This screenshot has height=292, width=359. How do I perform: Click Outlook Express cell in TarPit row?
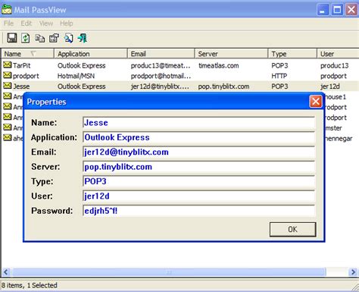coord(82,66)
